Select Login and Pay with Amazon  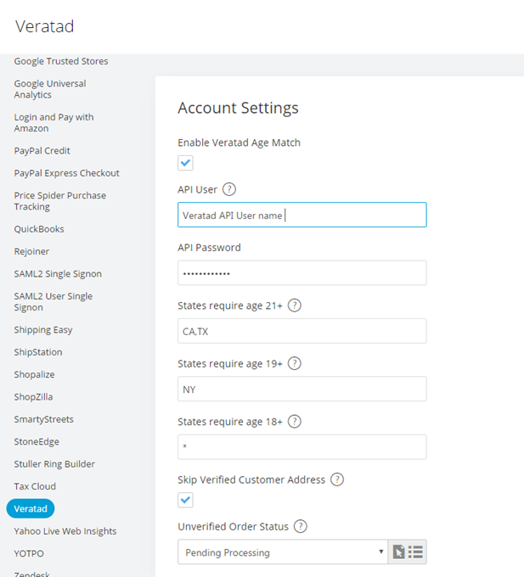tap(54, 122)
